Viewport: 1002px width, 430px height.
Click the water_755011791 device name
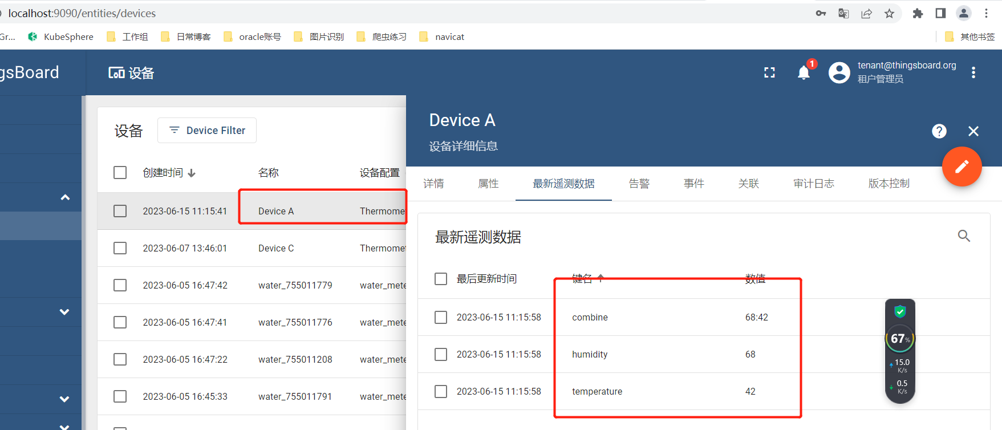point(295,396)
